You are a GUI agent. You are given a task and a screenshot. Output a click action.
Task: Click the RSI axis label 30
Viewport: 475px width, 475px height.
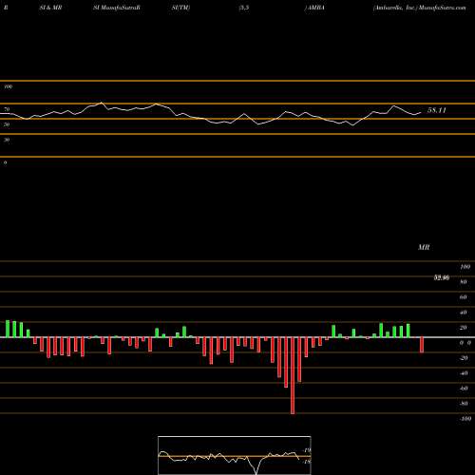7,140
